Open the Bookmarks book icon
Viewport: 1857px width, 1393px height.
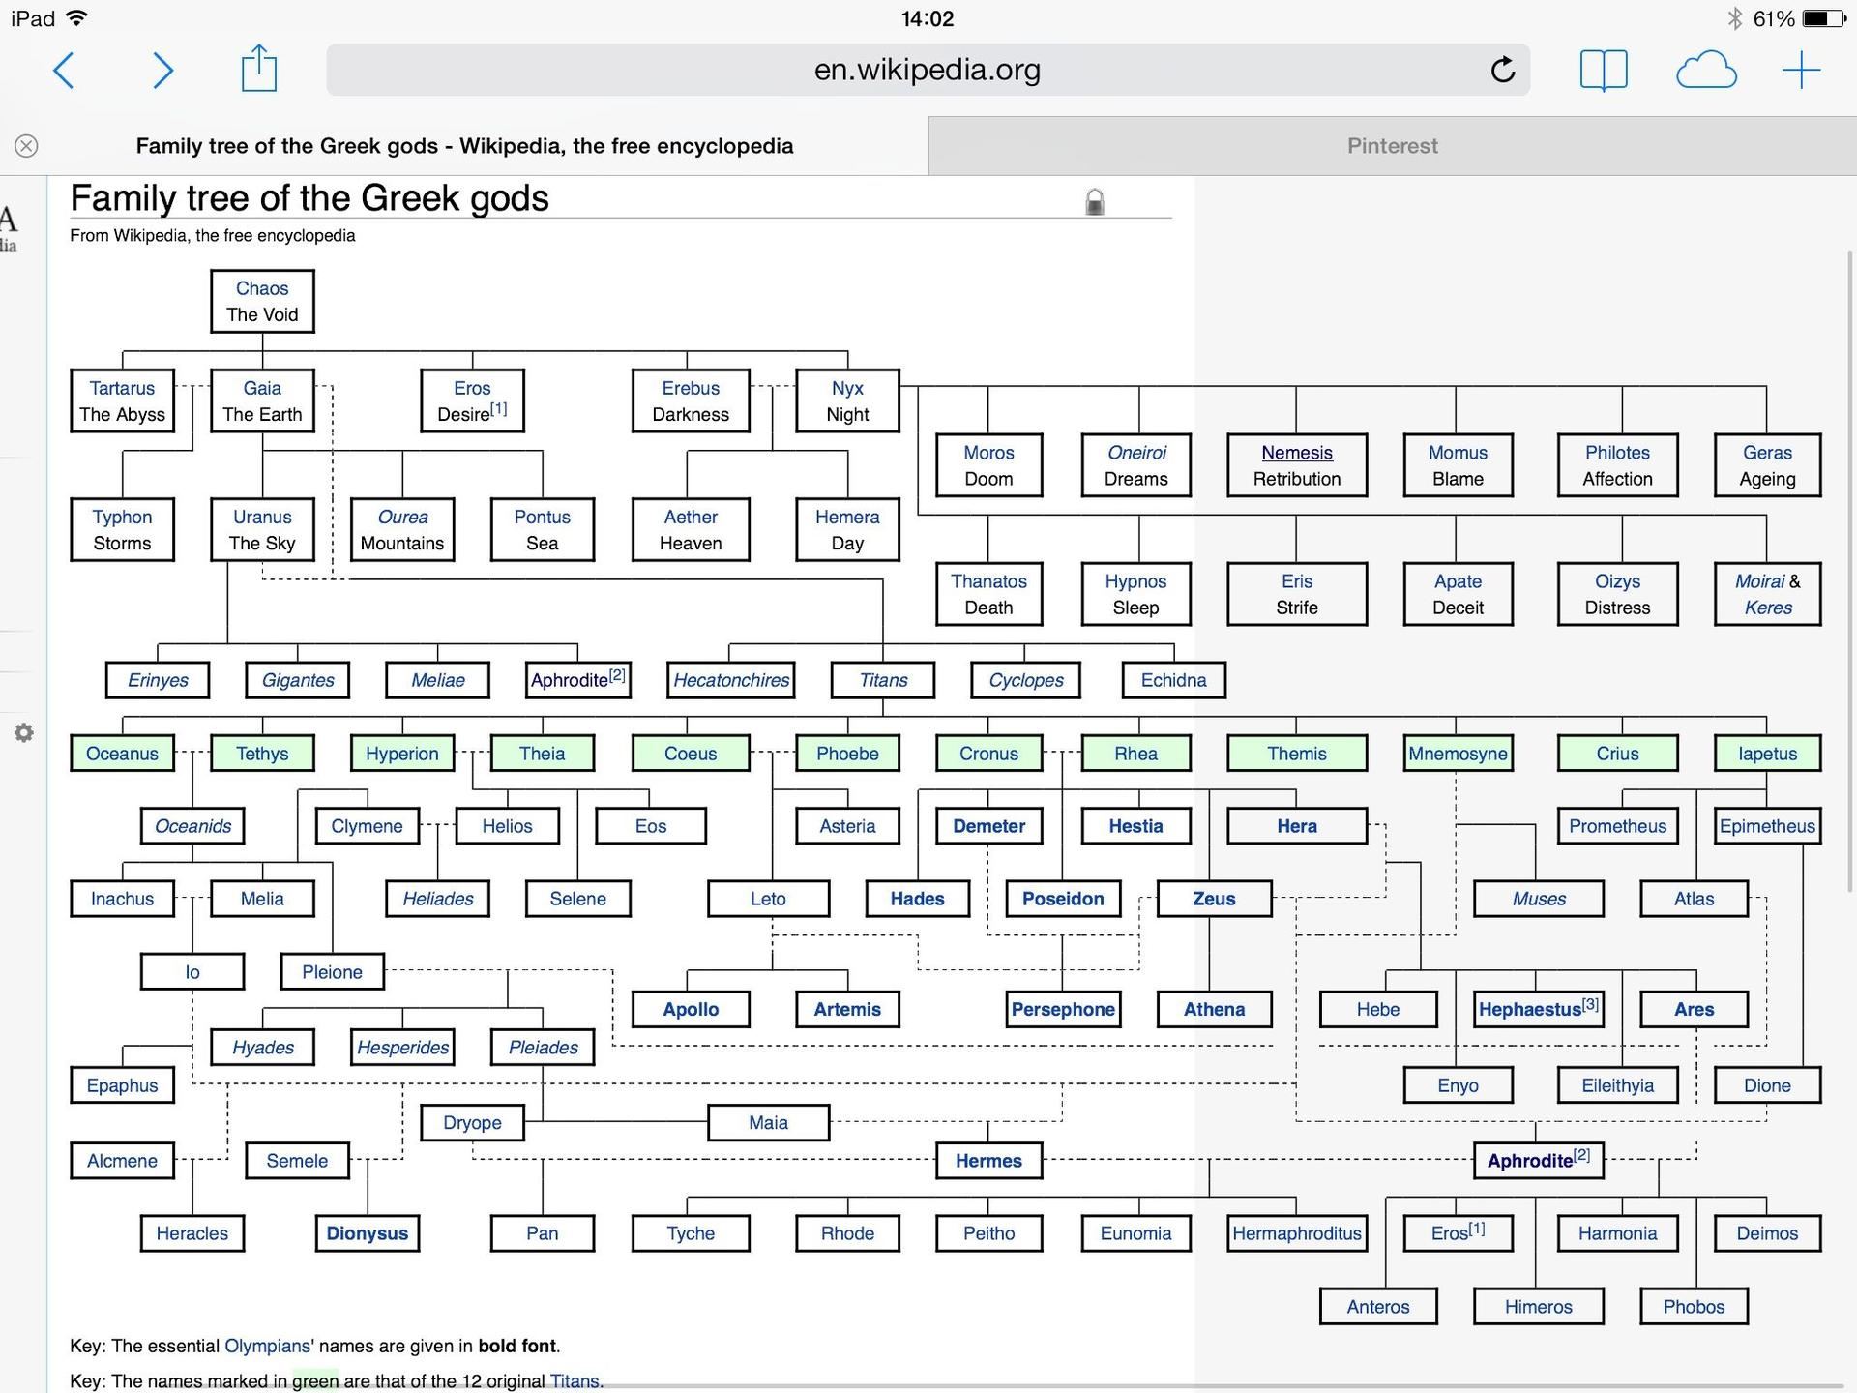[x=1604, y=71]
